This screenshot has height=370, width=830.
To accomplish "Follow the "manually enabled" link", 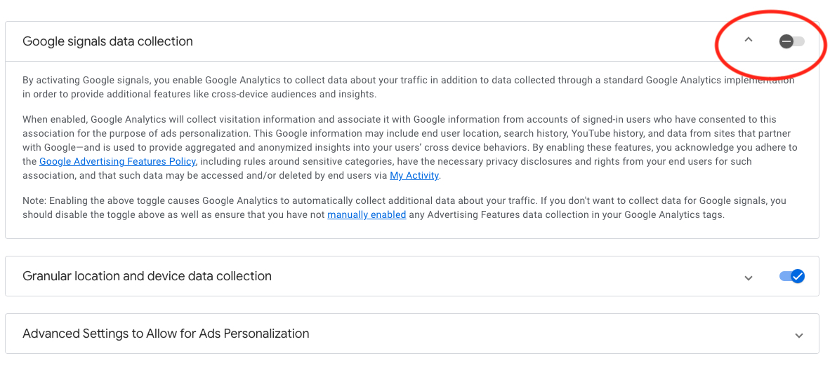I will tap(367, 214).
